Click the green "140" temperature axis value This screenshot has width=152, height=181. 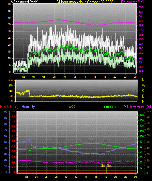pyautogui.click(x=142, y=115)
